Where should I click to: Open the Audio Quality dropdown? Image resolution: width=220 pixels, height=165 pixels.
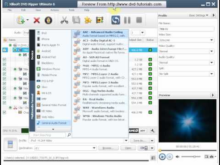211,62
